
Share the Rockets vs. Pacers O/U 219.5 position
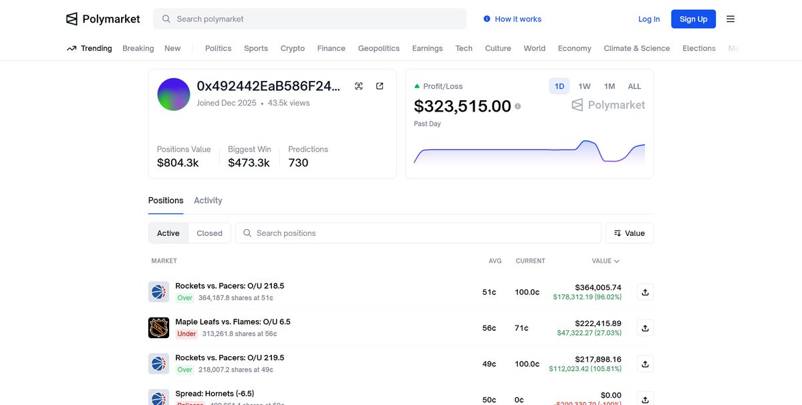[645, 364]
